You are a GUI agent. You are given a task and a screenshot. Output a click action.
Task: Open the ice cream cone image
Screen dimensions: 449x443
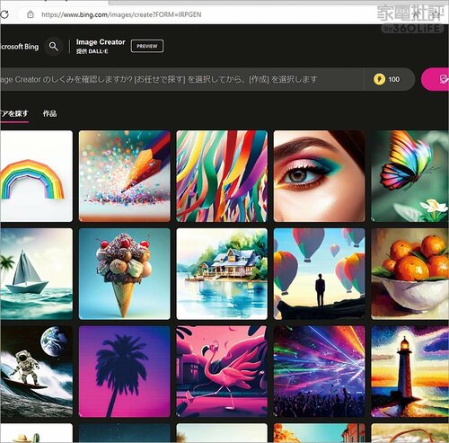pos(125,274)
